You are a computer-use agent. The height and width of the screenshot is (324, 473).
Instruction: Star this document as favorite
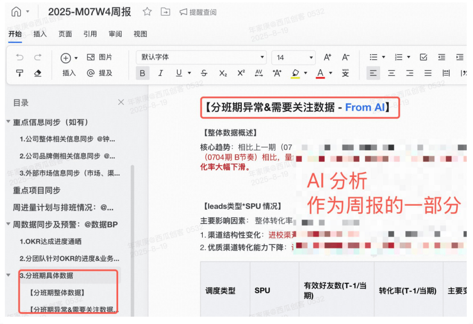coord(147,12)
